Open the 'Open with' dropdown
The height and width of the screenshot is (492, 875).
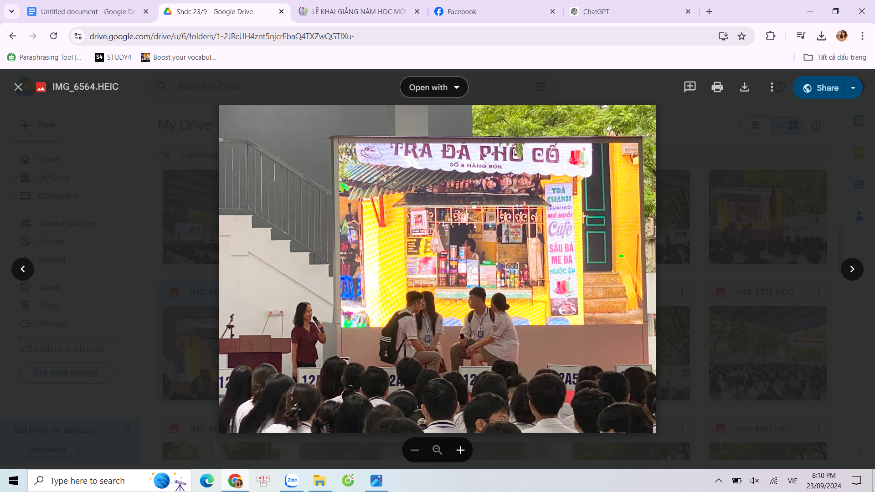point(434,87)
